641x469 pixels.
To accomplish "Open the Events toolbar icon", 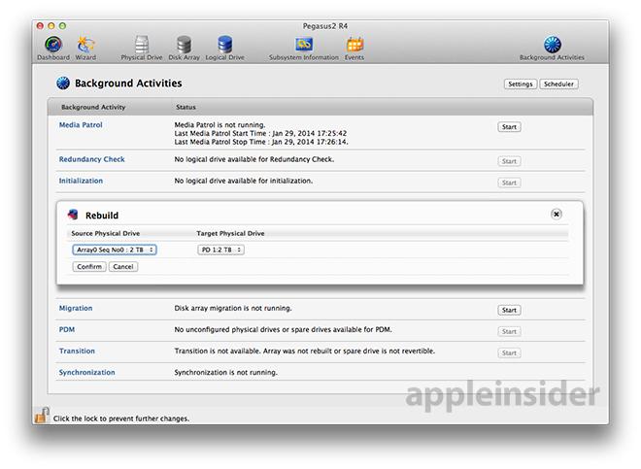I will (x=354, y=49).
